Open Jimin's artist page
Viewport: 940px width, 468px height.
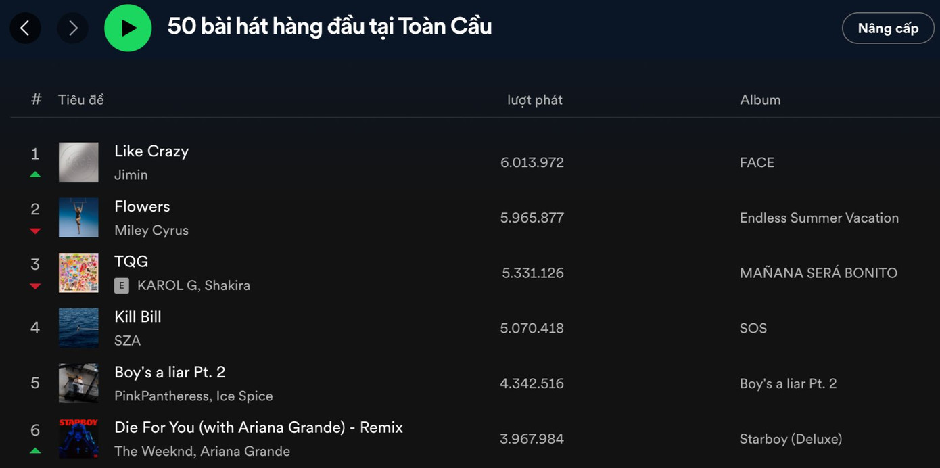[x=131, y=174]
